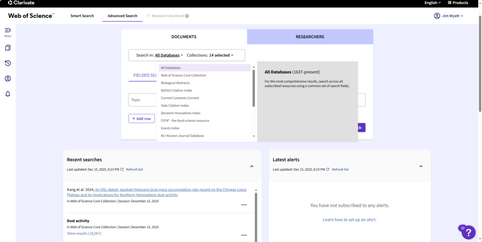Open researcher profile icon in sidebar
Image resolution: width=482 pixels, height=242 pixels.
point(8,78)
